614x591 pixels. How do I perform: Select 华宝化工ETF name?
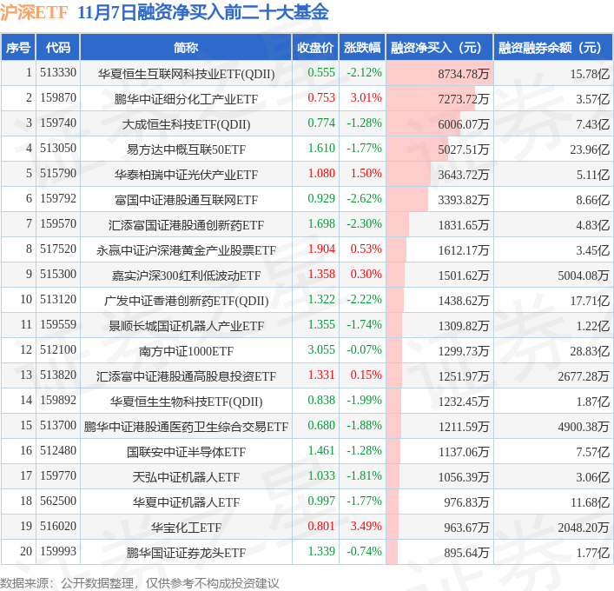[x=186, y=528]
